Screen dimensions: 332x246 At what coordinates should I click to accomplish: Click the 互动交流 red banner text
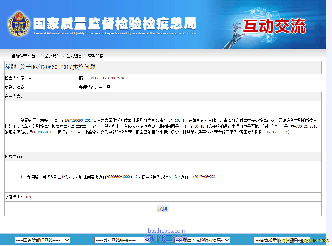tap(275, 26)
